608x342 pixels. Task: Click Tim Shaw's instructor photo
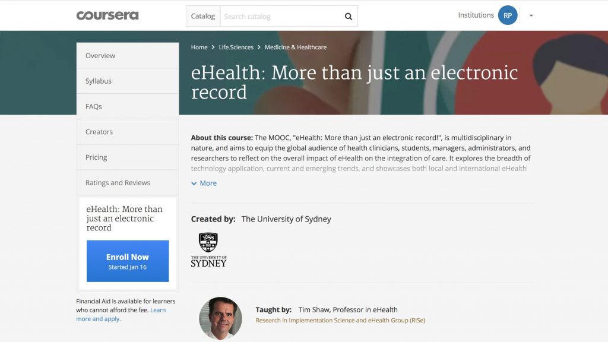tap(221, 318)
